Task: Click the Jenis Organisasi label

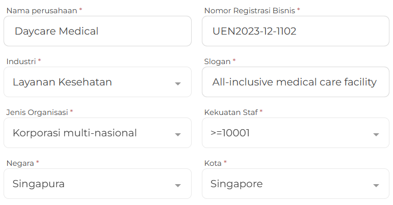Action: [37, 112]
